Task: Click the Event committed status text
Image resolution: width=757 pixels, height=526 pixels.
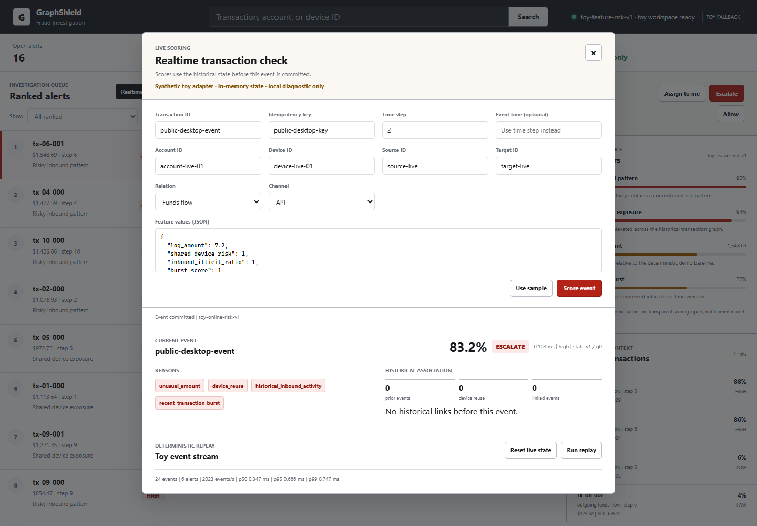Action: [x=197, y=317]
